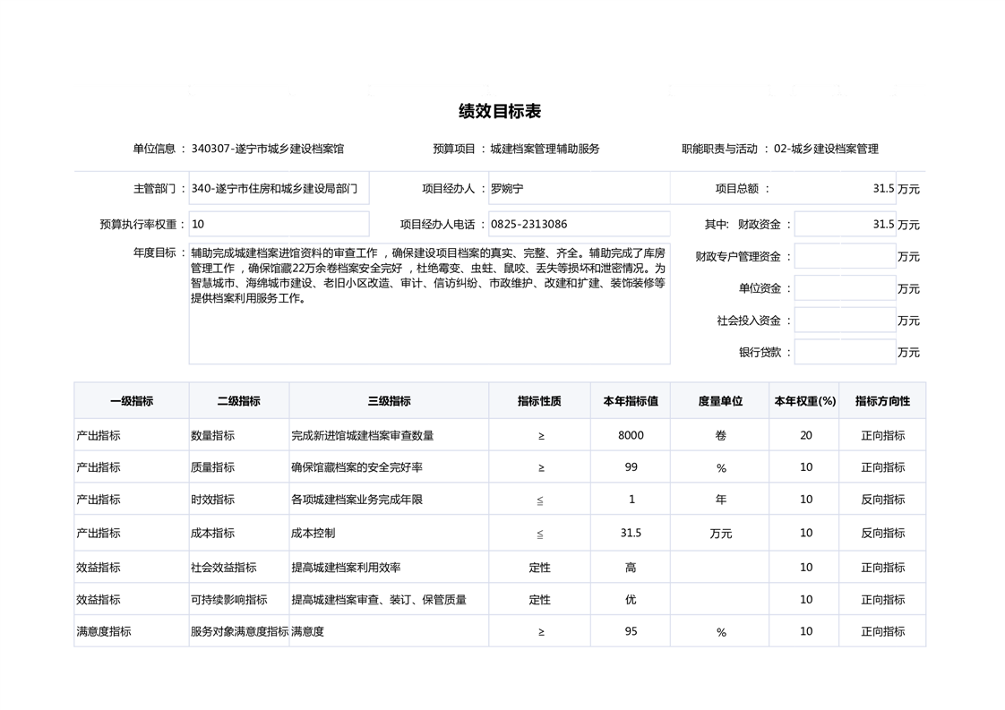Select the 社会效益指标 cell
1005x710 pixels.
238,568
